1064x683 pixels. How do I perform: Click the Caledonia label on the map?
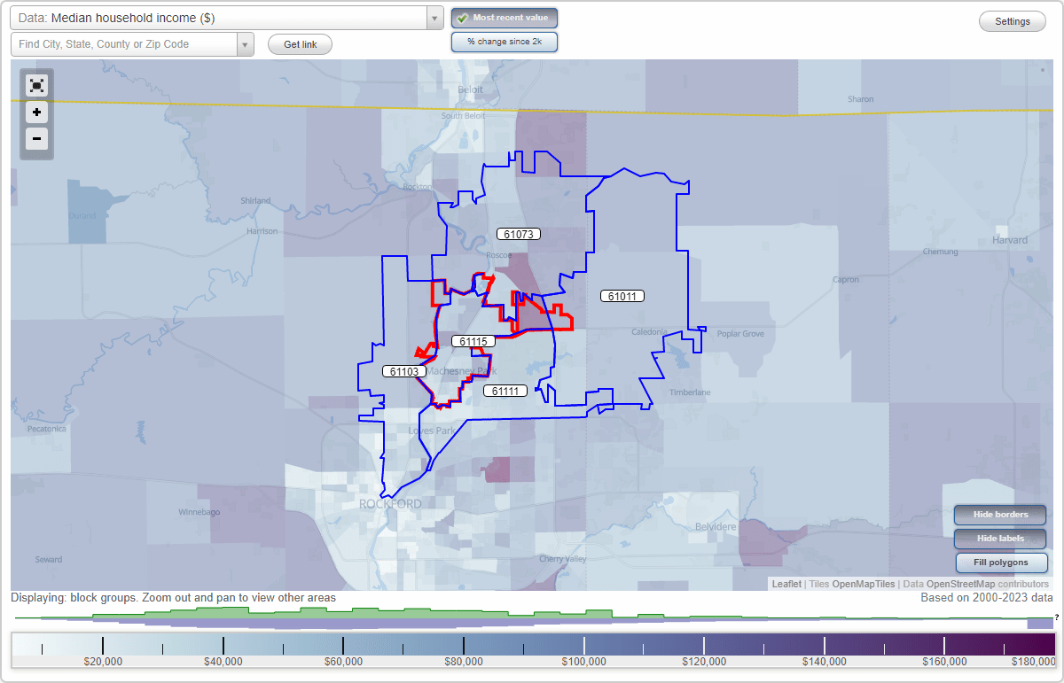pos(649,332)
